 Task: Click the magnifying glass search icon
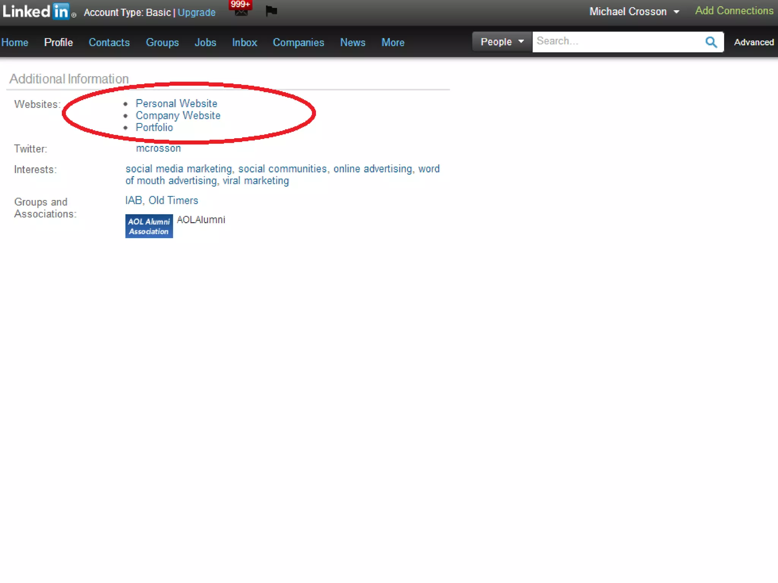[x=711, y=42]
